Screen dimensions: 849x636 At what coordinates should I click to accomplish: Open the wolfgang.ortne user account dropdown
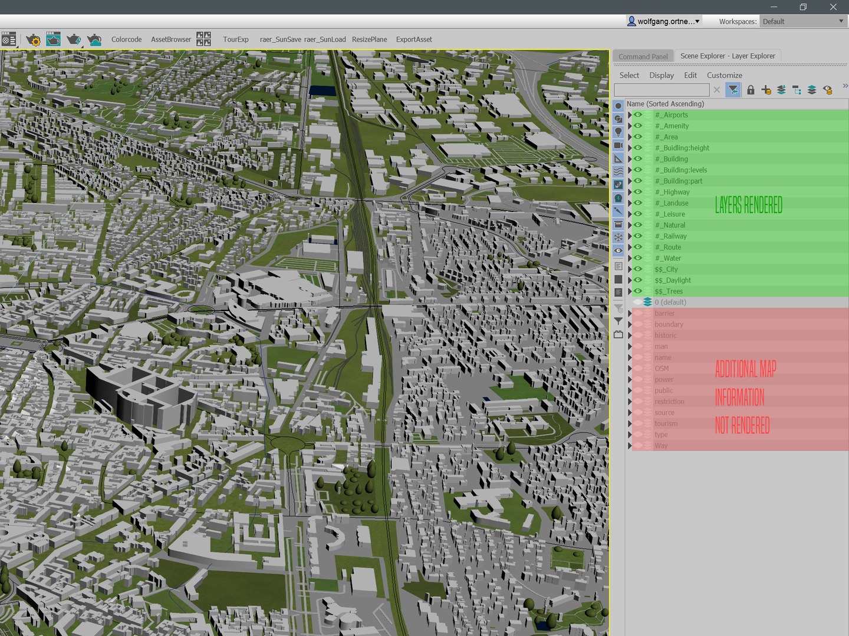(664, 21)
